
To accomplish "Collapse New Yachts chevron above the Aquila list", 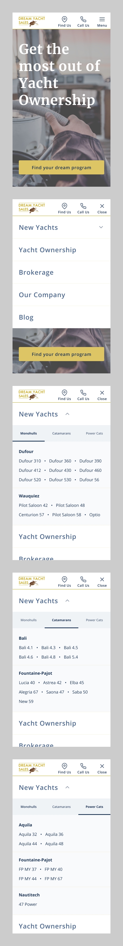I will tap(67, 787).
